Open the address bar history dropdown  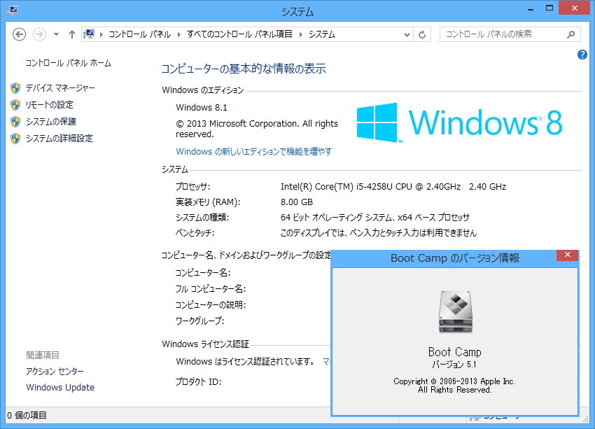[x=407, y=34]
